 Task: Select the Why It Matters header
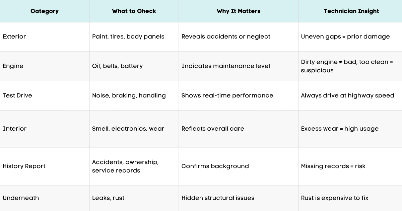coord(239,11)
